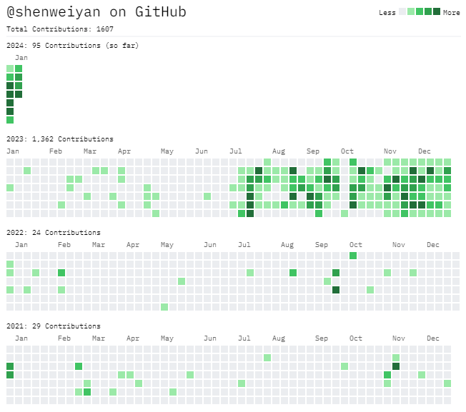Click the "Less" legend label

387,13
